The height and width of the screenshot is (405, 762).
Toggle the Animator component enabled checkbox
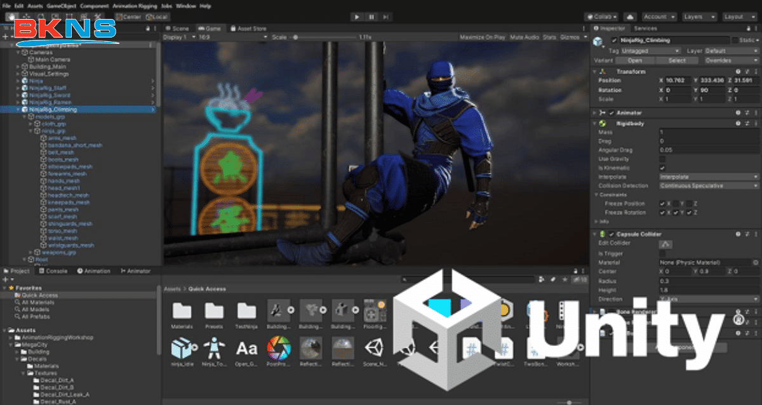[x=612, y=112]
